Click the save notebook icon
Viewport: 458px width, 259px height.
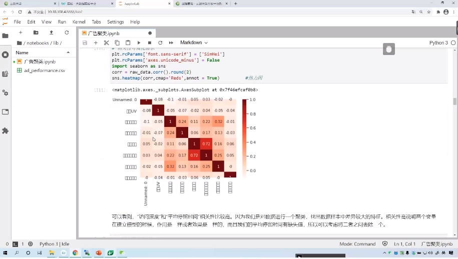(85, 43)
